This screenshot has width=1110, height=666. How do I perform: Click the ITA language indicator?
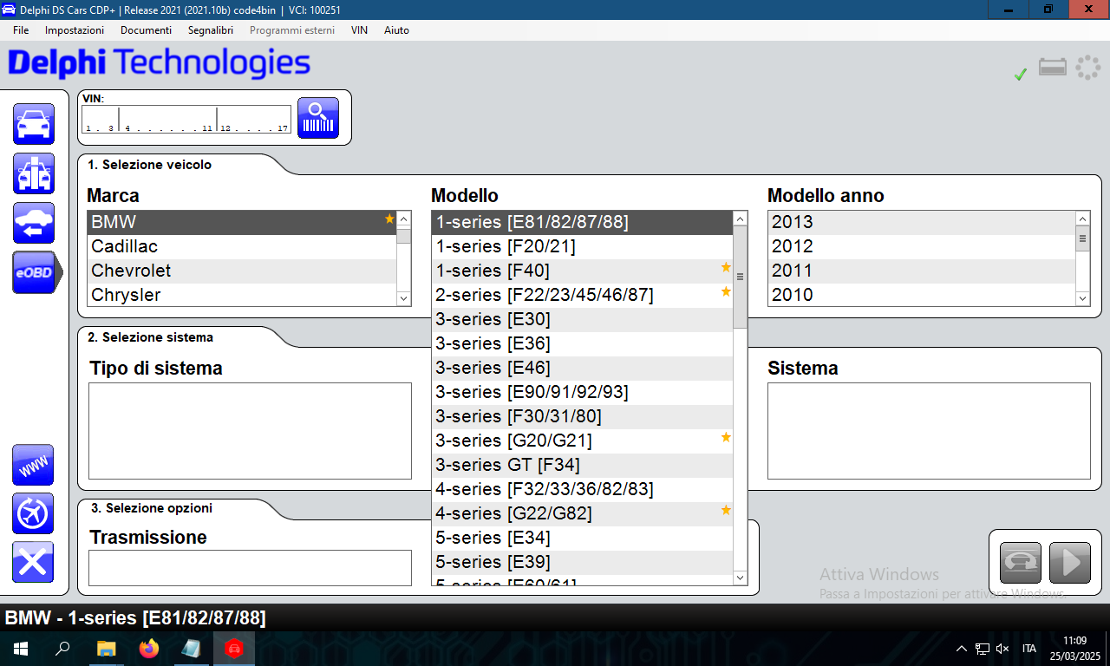tap(1029, 648)
